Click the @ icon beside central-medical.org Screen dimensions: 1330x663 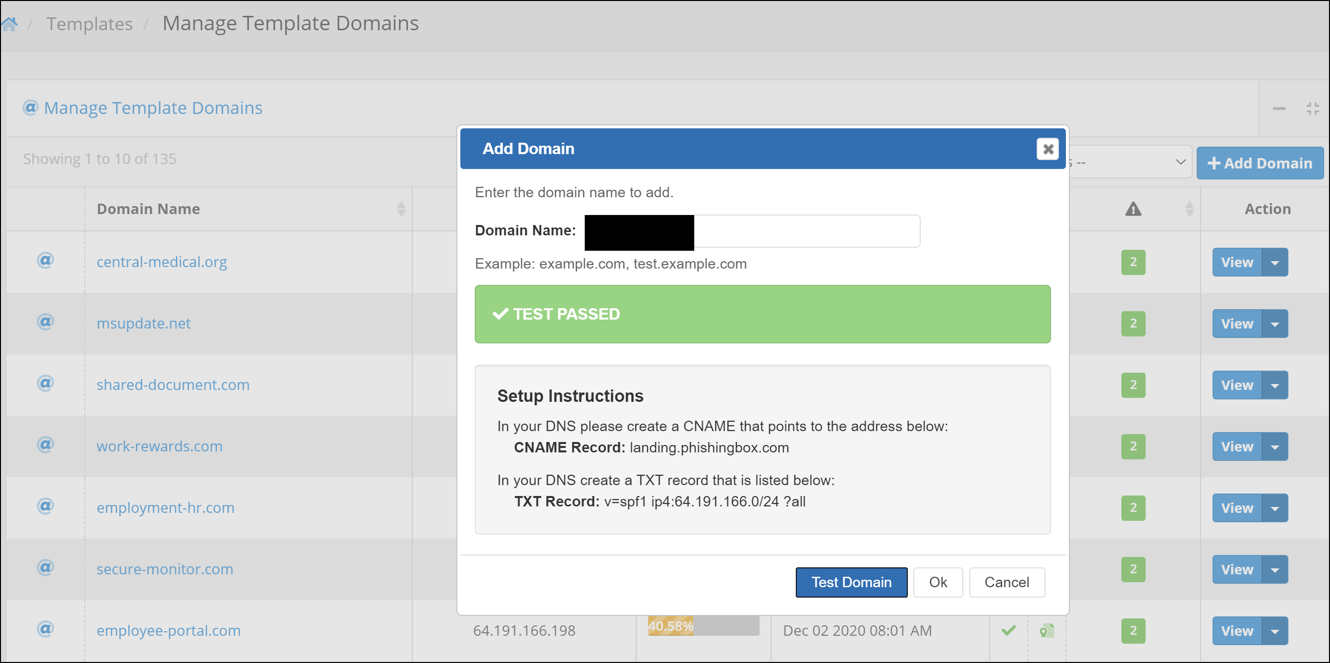[x=46, y=260]
